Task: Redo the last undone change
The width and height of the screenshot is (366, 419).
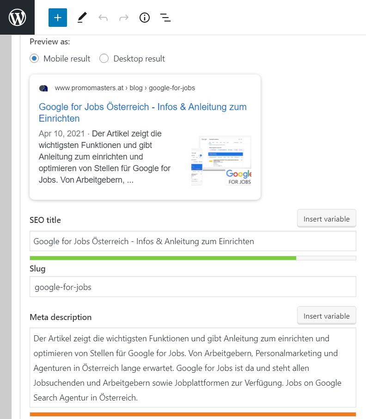Action: pos(123,18)
